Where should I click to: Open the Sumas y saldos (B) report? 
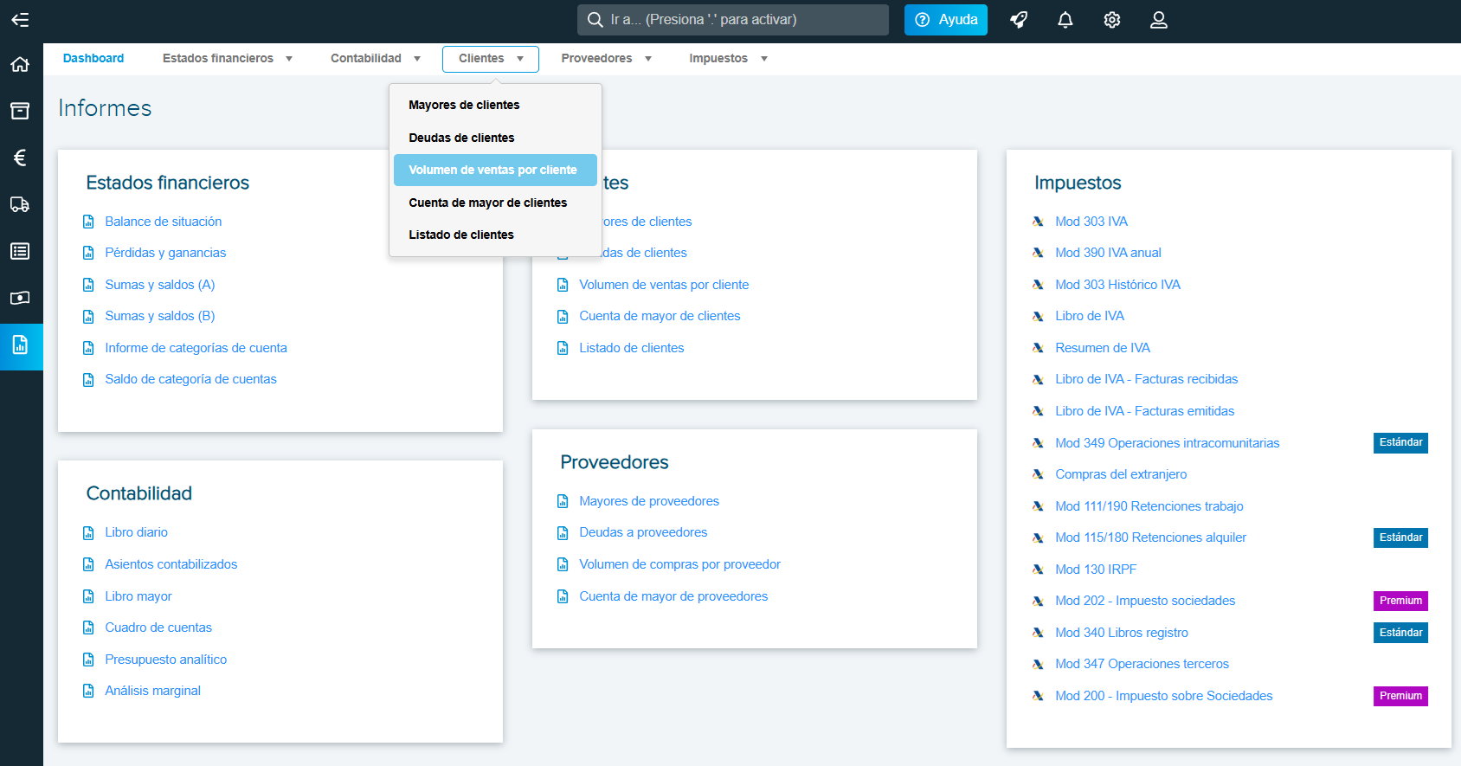(x=160, y=316)
